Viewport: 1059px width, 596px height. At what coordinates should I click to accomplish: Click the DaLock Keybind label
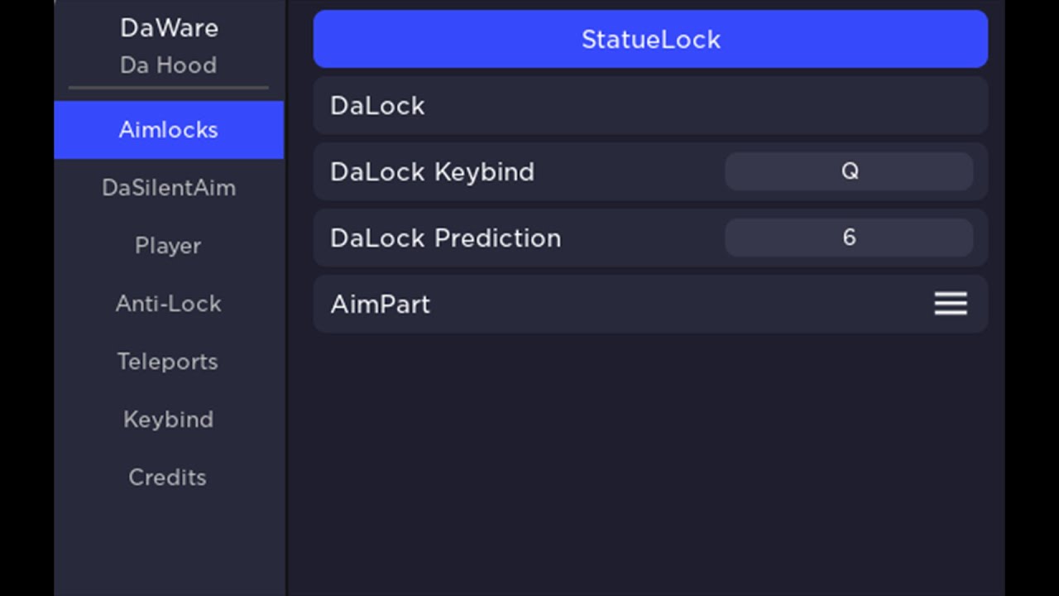pos(432,172)
